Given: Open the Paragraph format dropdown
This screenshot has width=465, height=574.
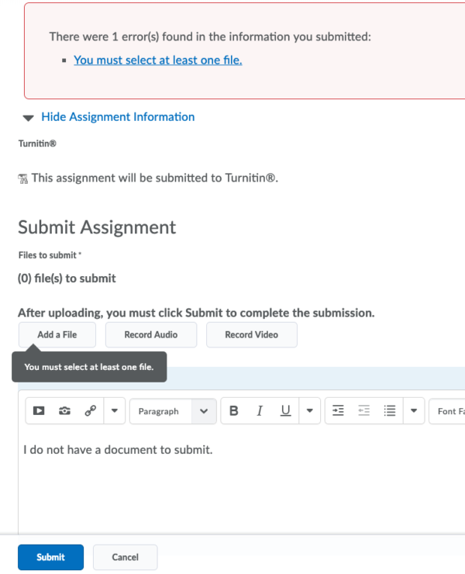Looking at the screenshot, I should [x=172, y=411].
